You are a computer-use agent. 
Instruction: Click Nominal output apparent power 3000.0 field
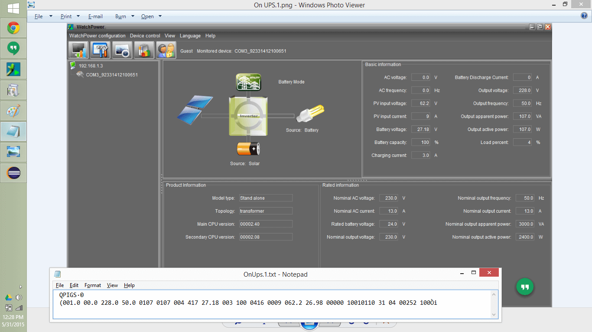525,224
